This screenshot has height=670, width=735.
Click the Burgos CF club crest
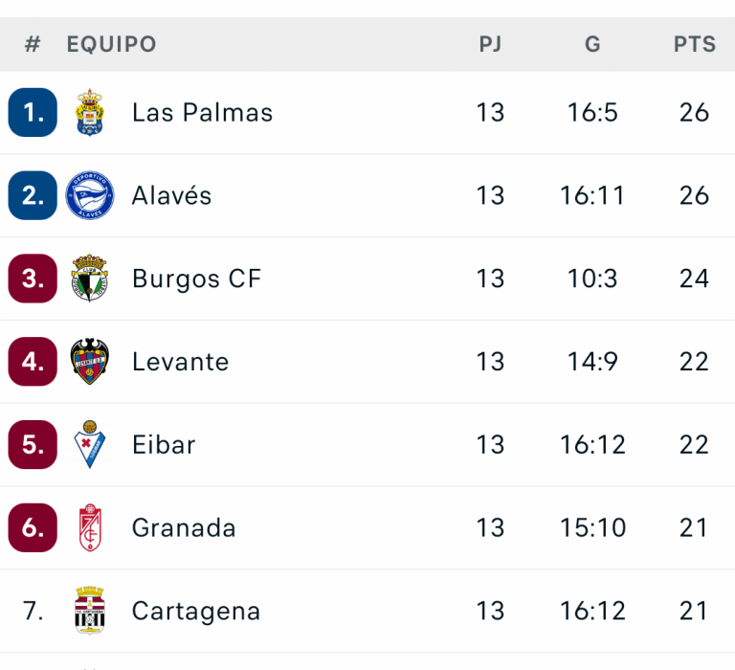tap(89, 279)
